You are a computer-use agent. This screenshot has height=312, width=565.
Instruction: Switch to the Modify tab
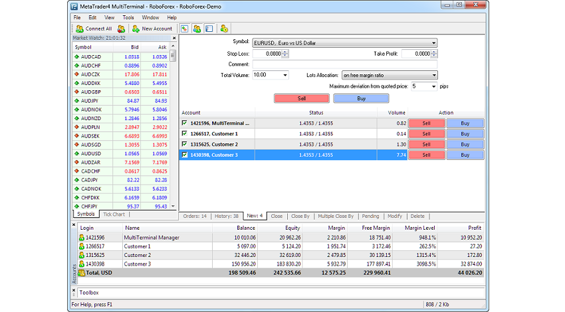coord(395,216)
